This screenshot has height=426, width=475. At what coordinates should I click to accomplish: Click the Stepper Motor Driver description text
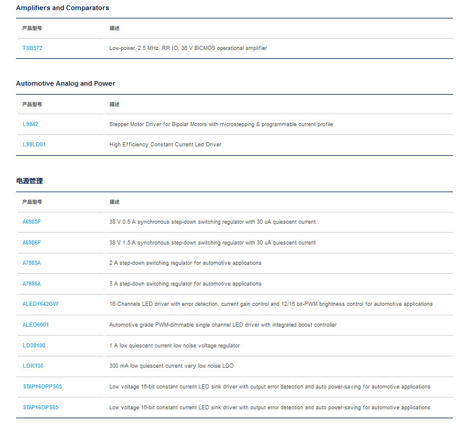pos(221,124)
